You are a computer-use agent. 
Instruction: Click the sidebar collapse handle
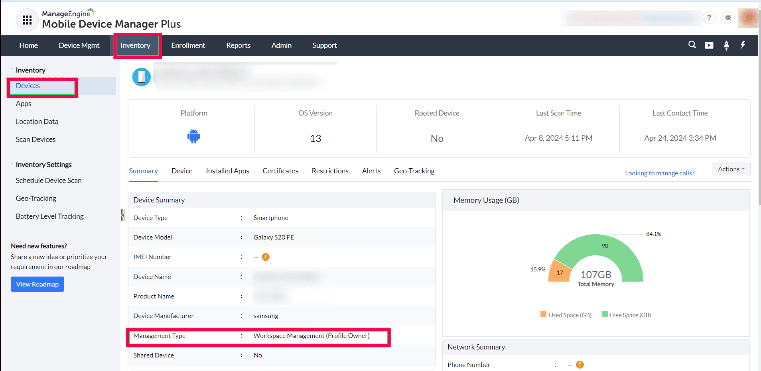click(x=123, y=215)
